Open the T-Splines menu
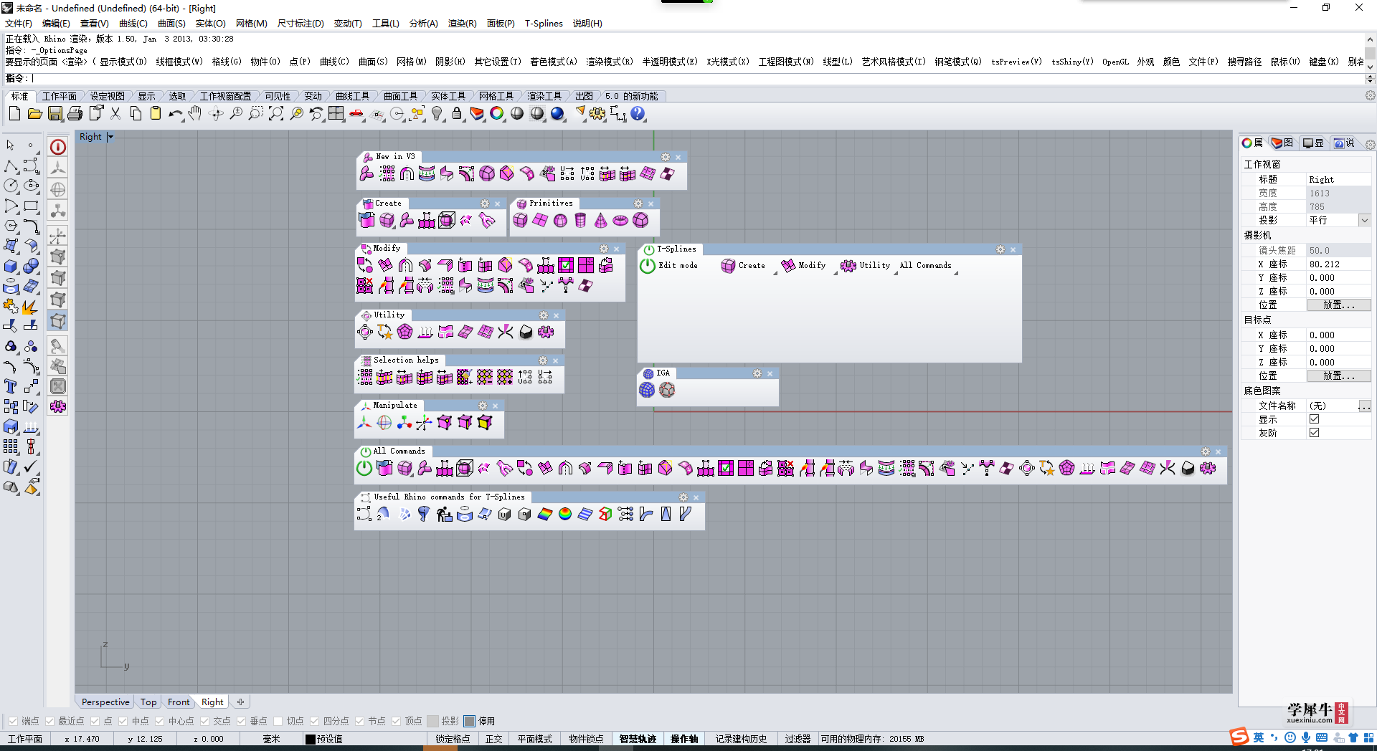 544,24
